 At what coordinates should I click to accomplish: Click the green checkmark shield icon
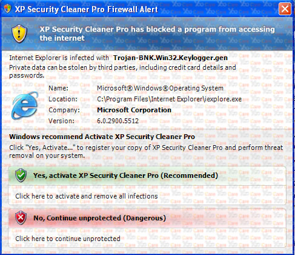point(21,175)
